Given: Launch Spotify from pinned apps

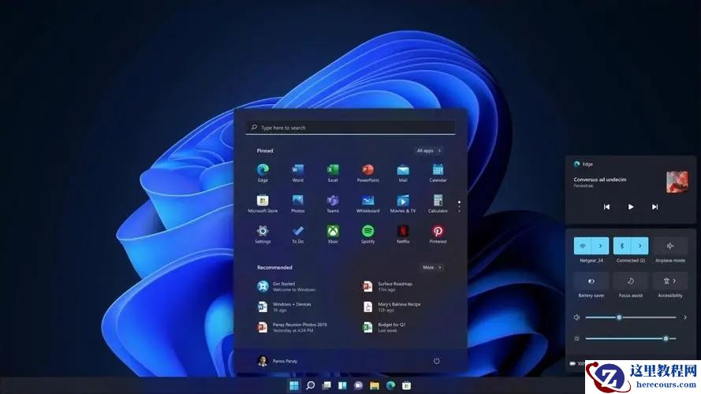Looking at the screenshot, I should [x=368, y=234].
